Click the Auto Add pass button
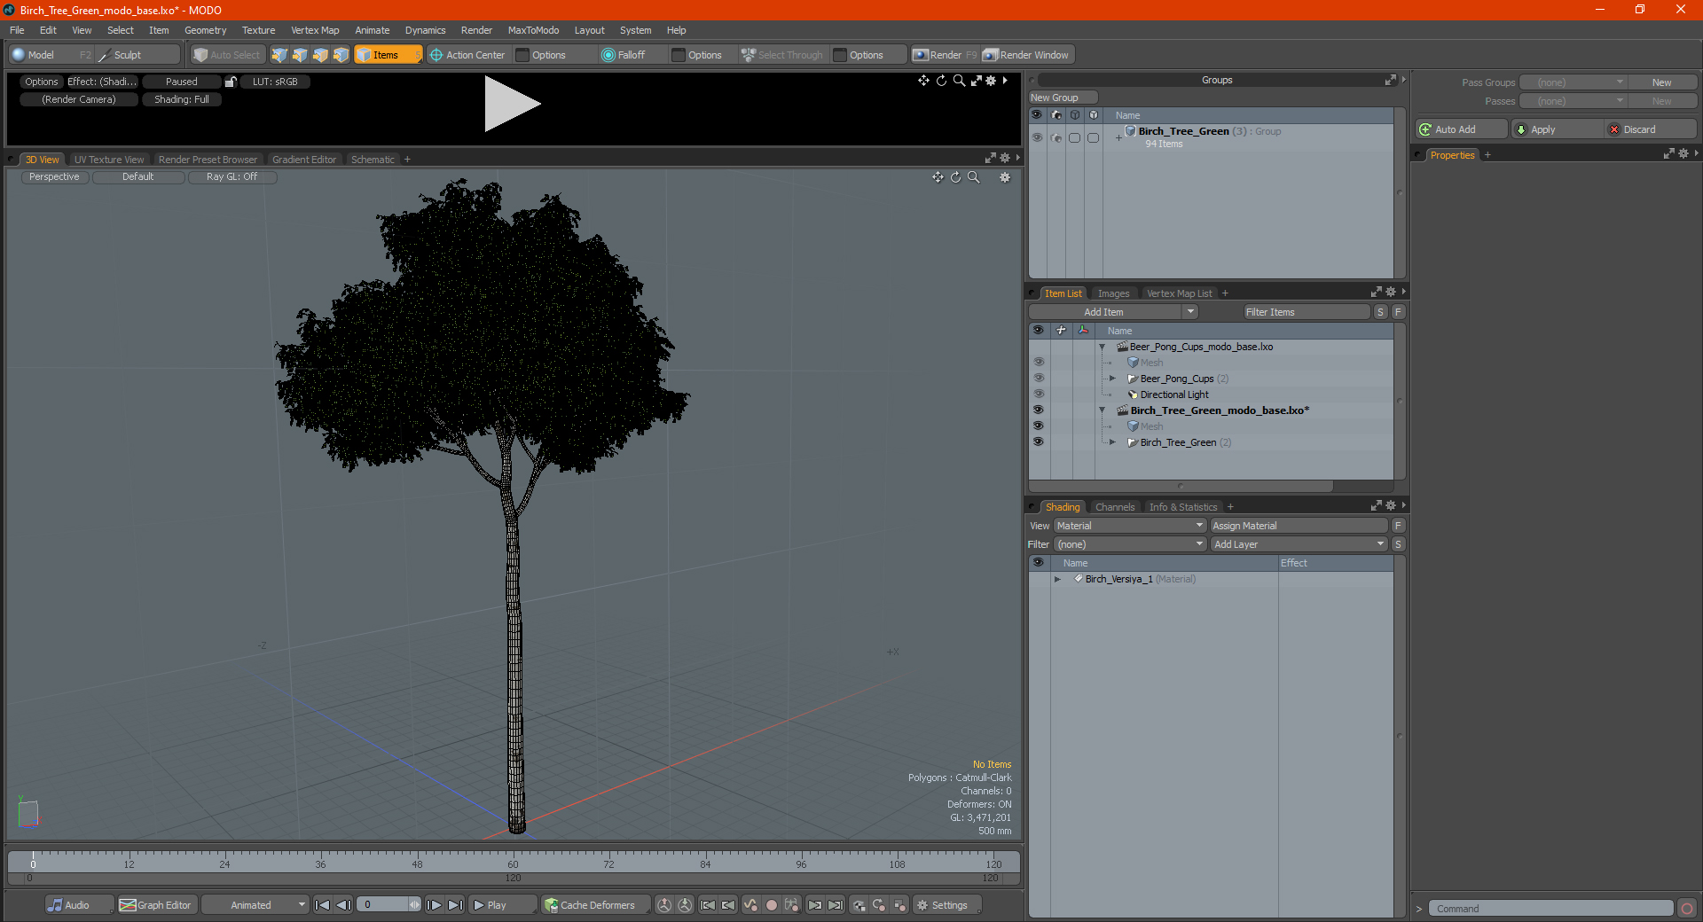 click(x=1461, y=129)
